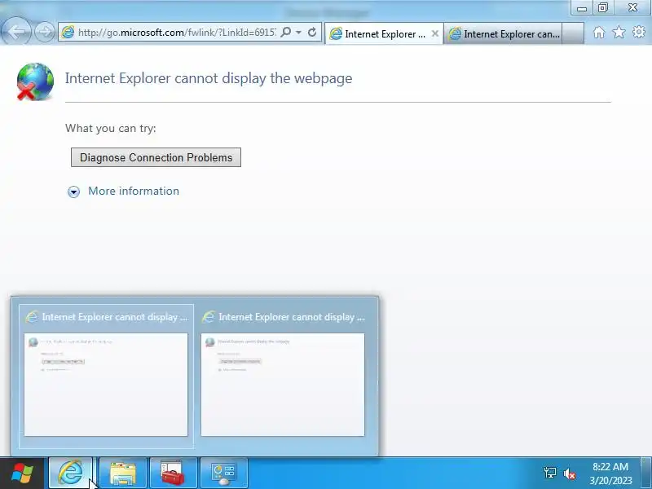Open the Tools gear menu
The width and height of the screenshot is (652, 489).
coord(639,32)
